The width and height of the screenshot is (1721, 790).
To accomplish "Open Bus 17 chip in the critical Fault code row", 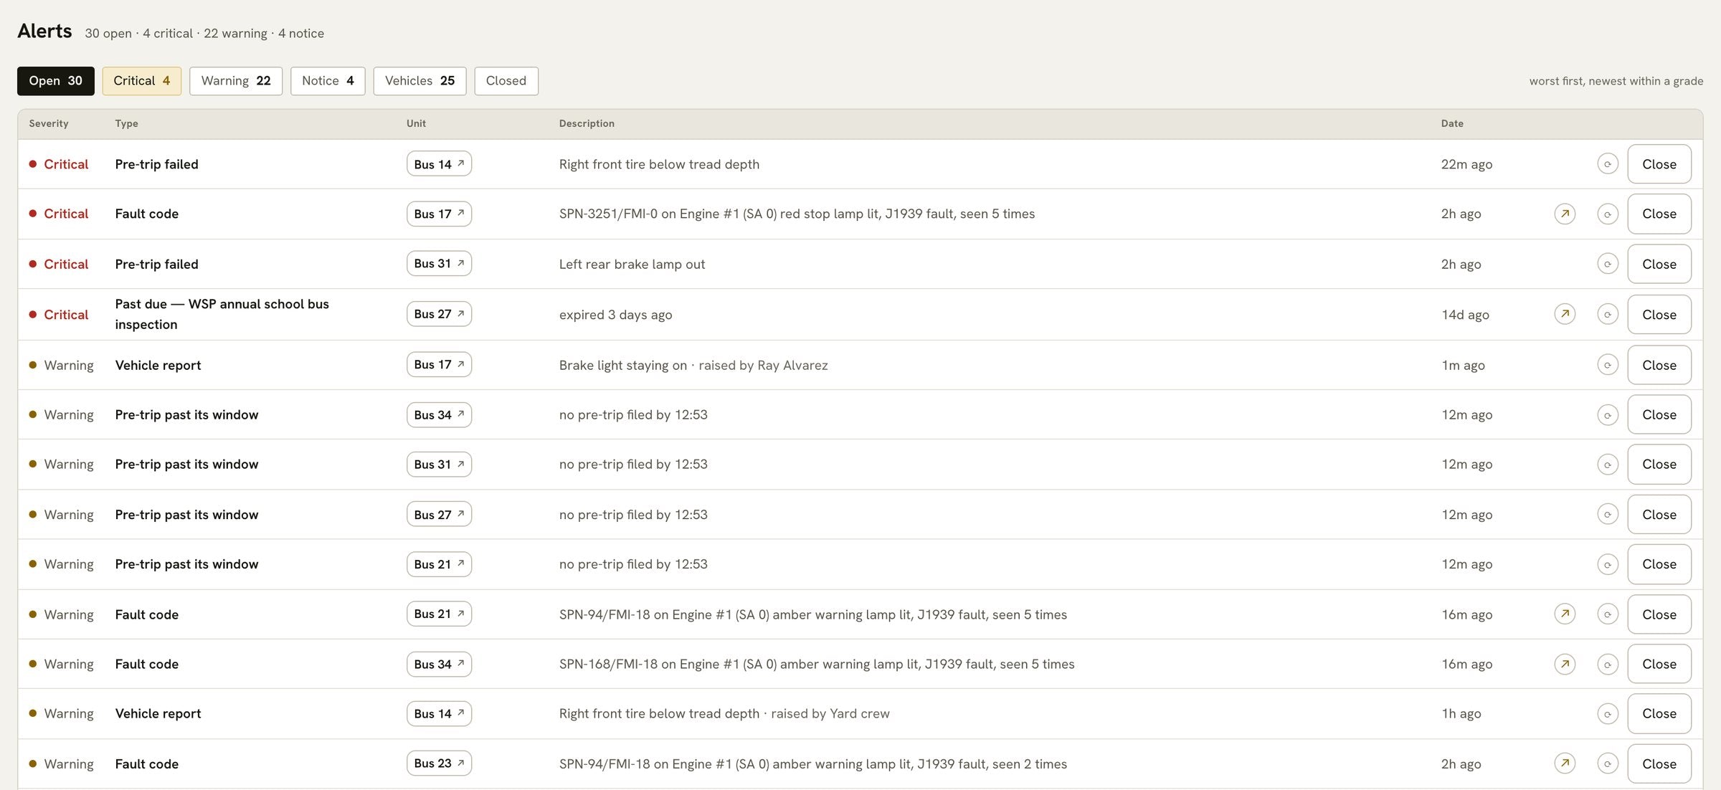I will point(439,214).
